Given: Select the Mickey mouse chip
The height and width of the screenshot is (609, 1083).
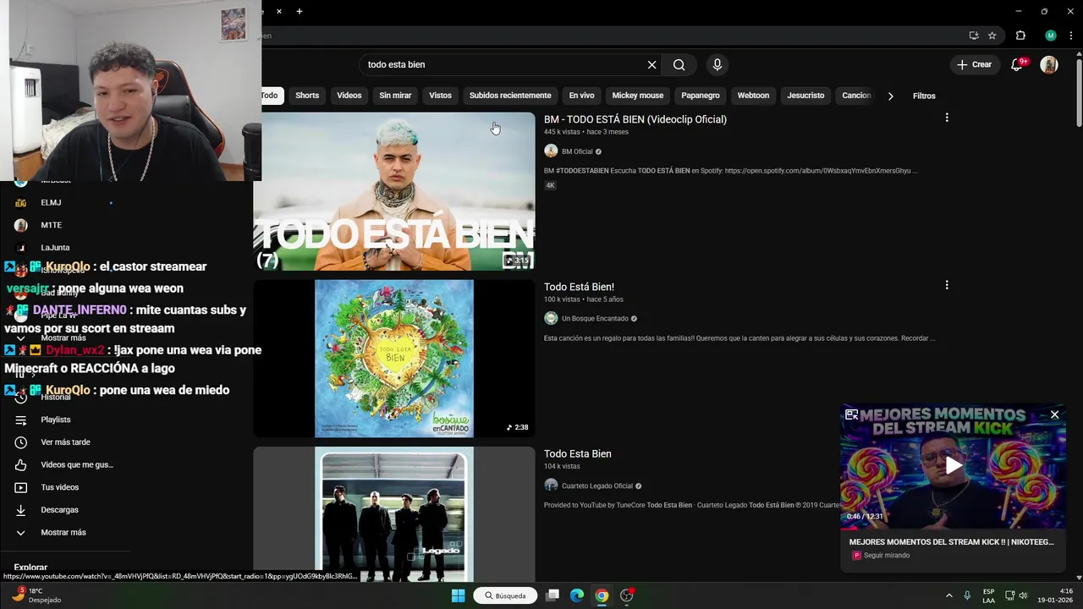Looking at the screenshot, I should point(638,96).
